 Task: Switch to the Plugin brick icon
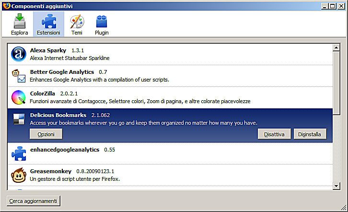[x=102, y=21]
